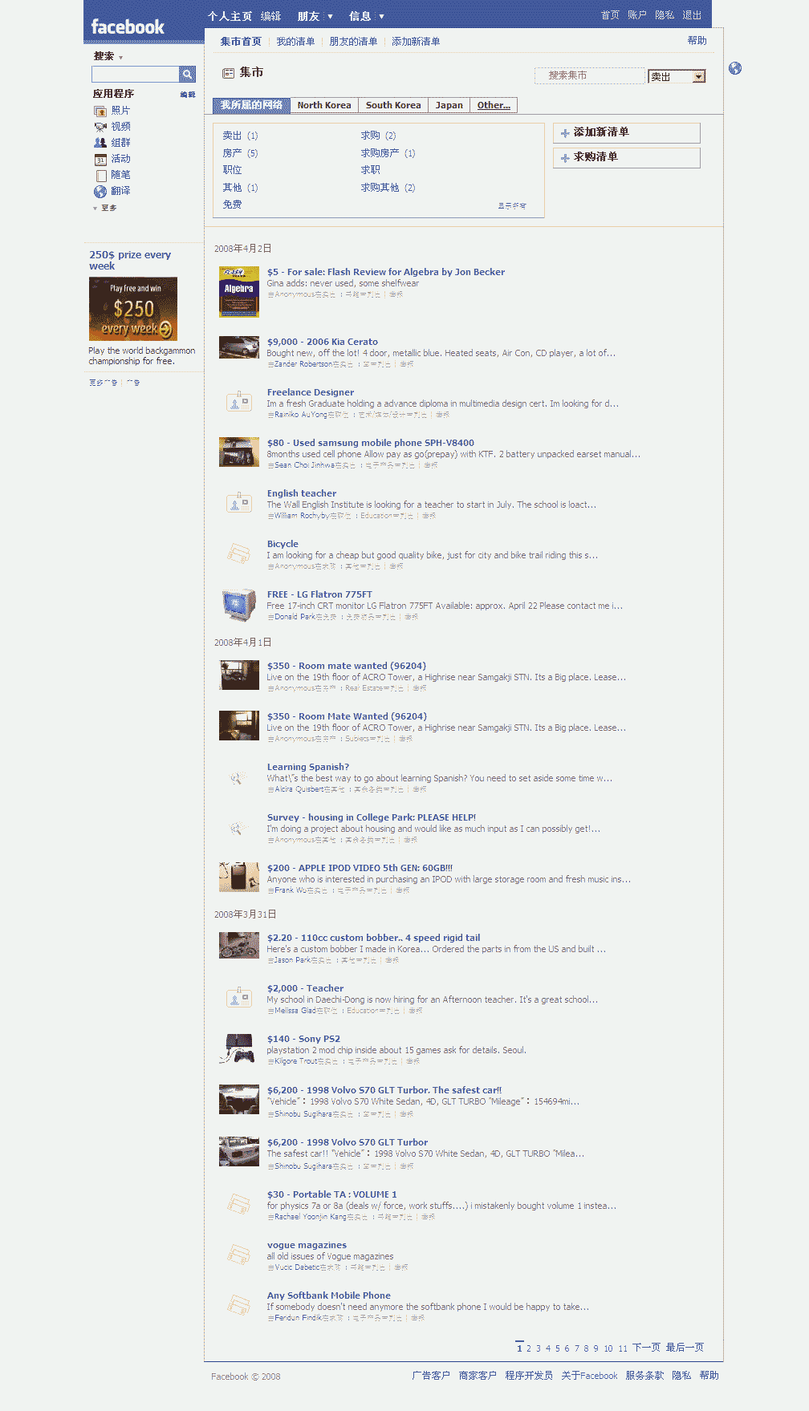
Task: Go to 个人主页 in top bar
Action: 230,16
